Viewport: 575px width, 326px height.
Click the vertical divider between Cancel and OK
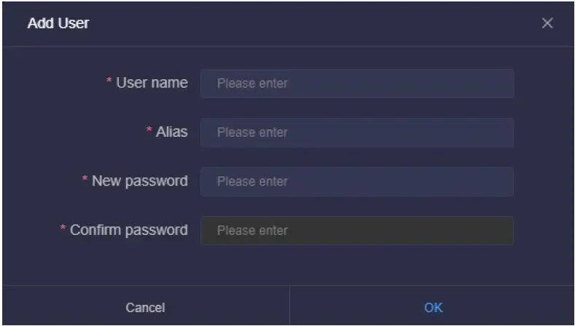(289, 306)
